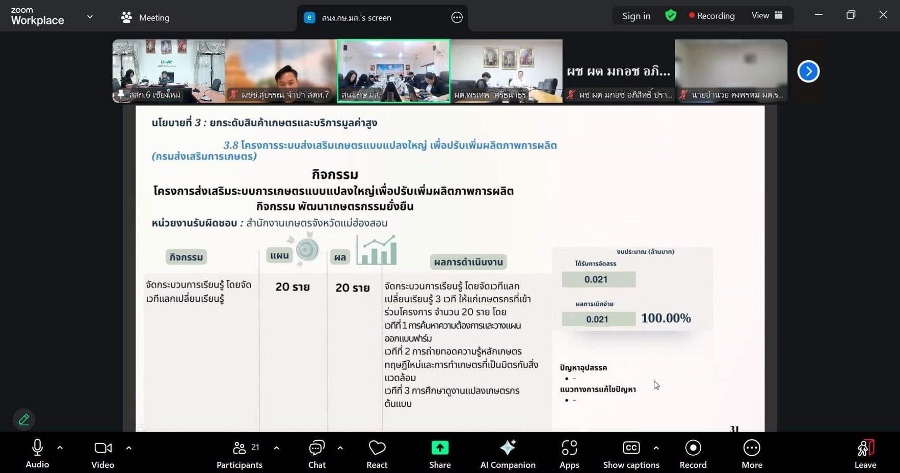Image resolution: width=900 pixels, height=473 pixels.
Task: Click the green Share screen icon
Action: [439, 448]
